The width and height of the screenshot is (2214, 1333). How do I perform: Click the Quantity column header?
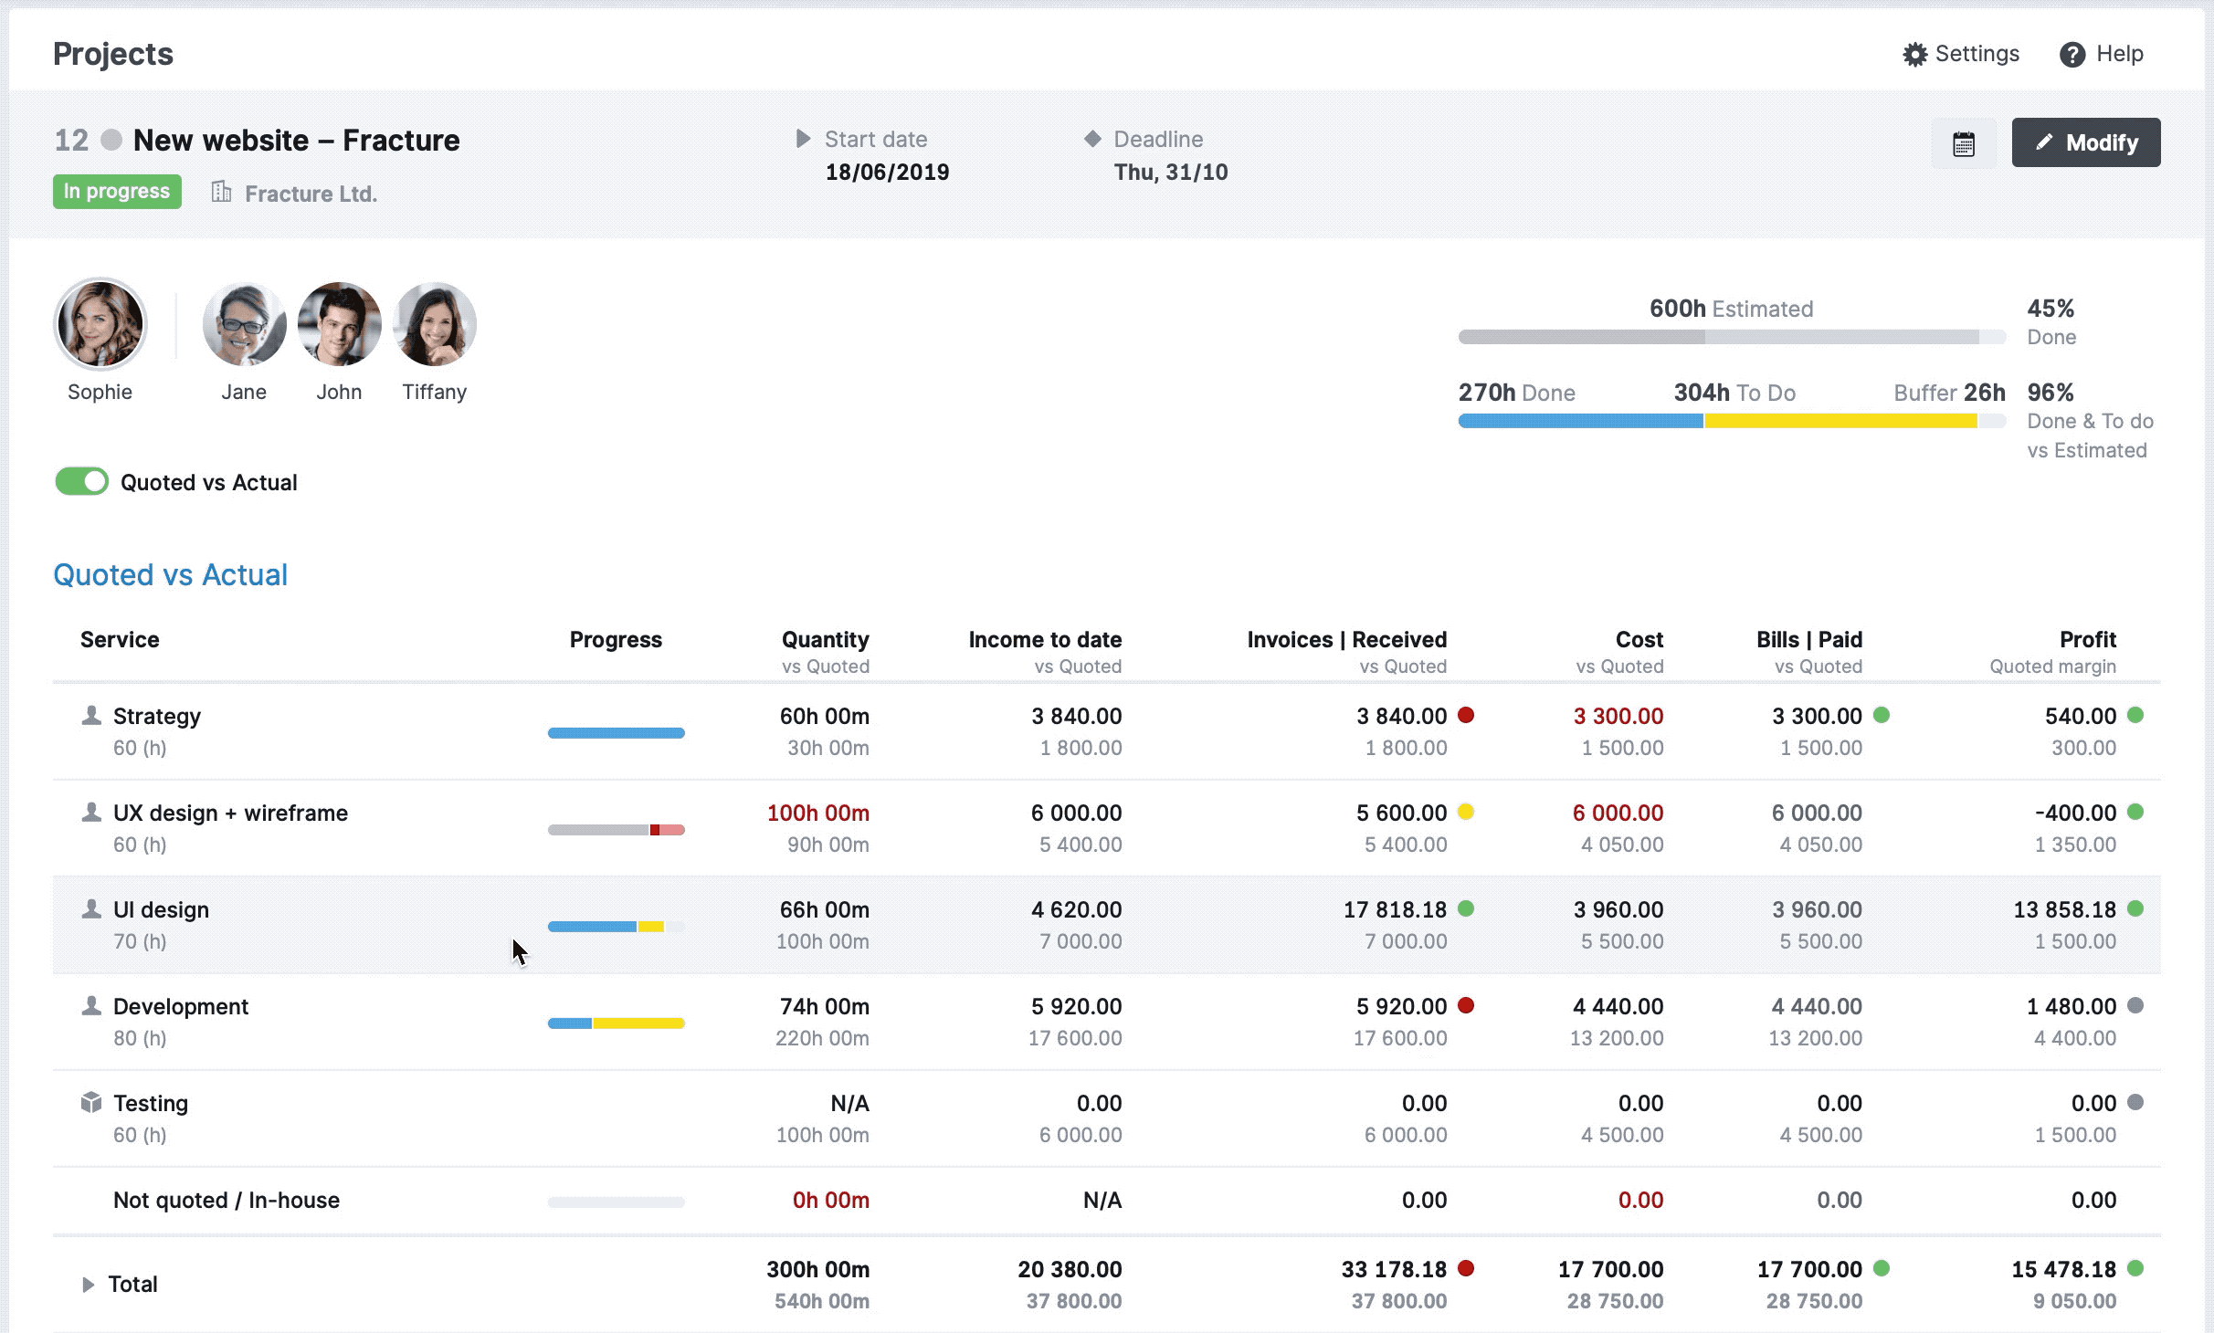click(825, 639)
